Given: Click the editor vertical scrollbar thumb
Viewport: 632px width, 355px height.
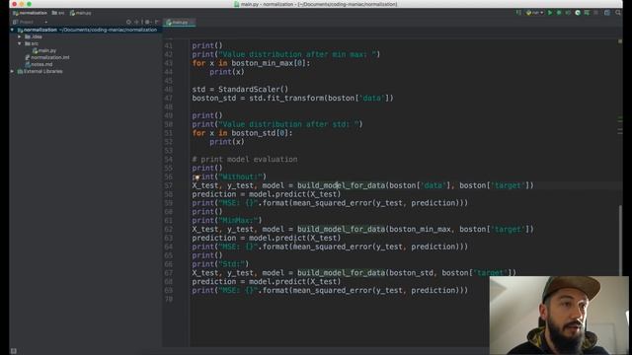Looking at the screenshot, I should click(620, 241).
